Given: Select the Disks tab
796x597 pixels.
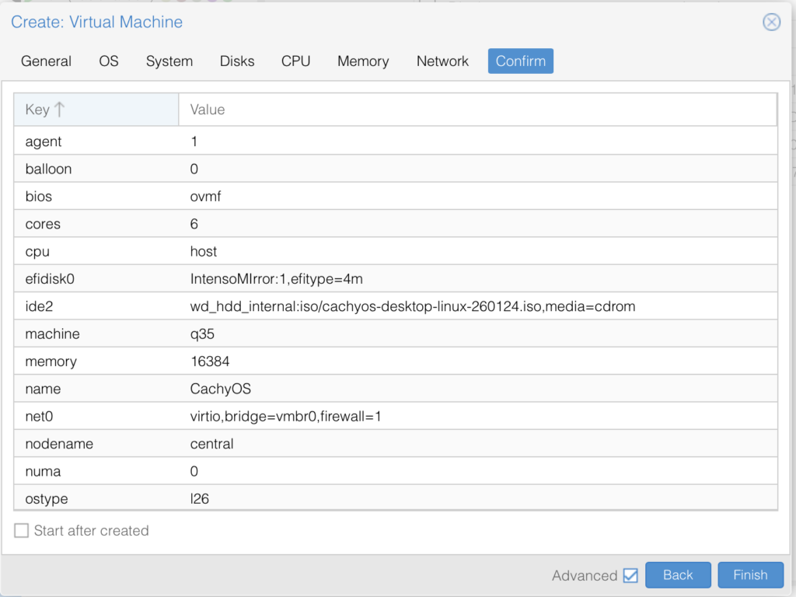Looking at the screenshot, I should [237, 61].
